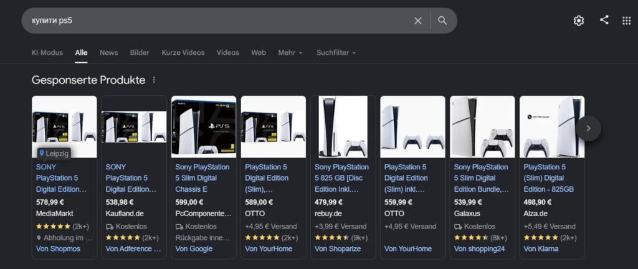Click the magnifying glass search icon
638x269 pixels.
[442, 21]
